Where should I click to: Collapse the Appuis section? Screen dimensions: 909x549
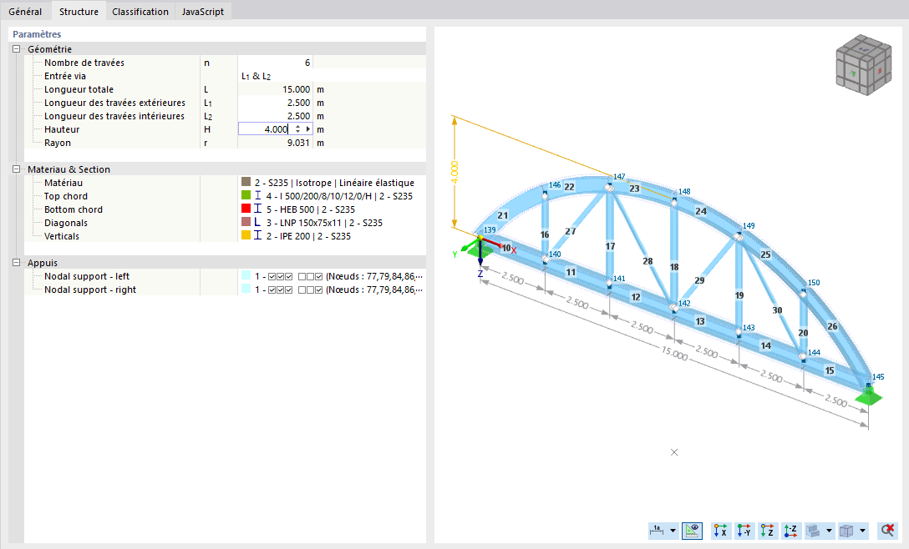(x=16, y=262)
